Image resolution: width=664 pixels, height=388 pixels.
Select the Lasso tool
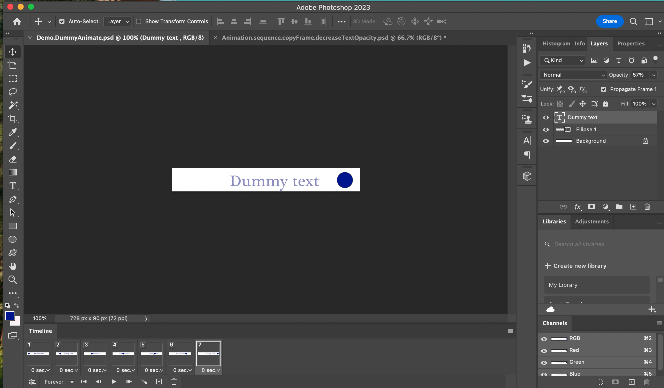pos(13,92)
